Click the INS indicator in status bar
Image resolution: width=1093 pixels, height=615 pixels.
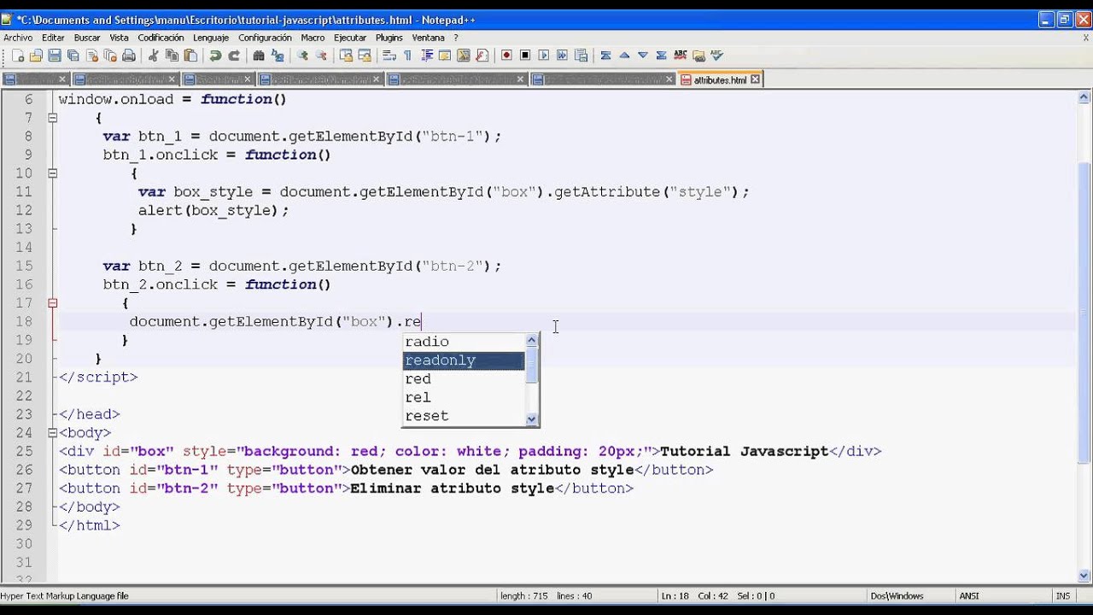click(x=1063, y=596)
